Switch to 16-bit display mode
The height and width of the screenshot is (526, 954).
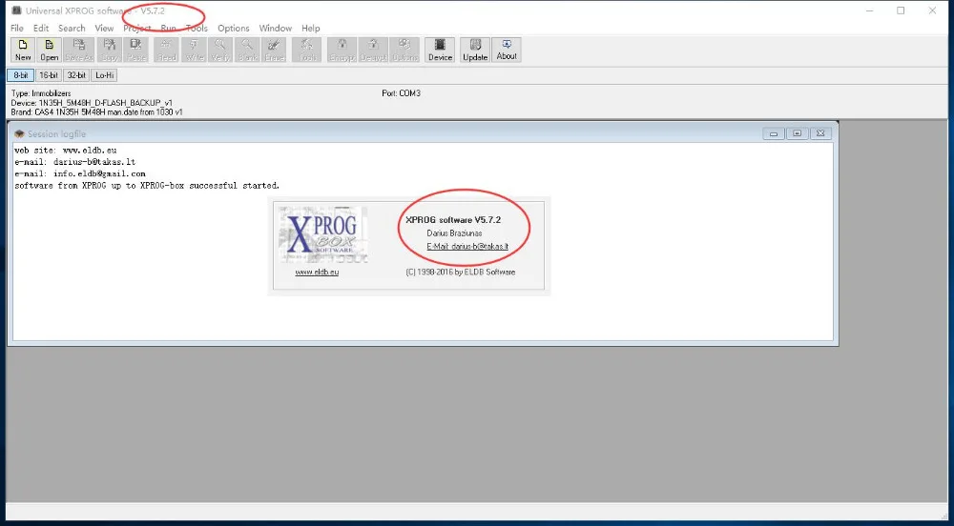49,75
